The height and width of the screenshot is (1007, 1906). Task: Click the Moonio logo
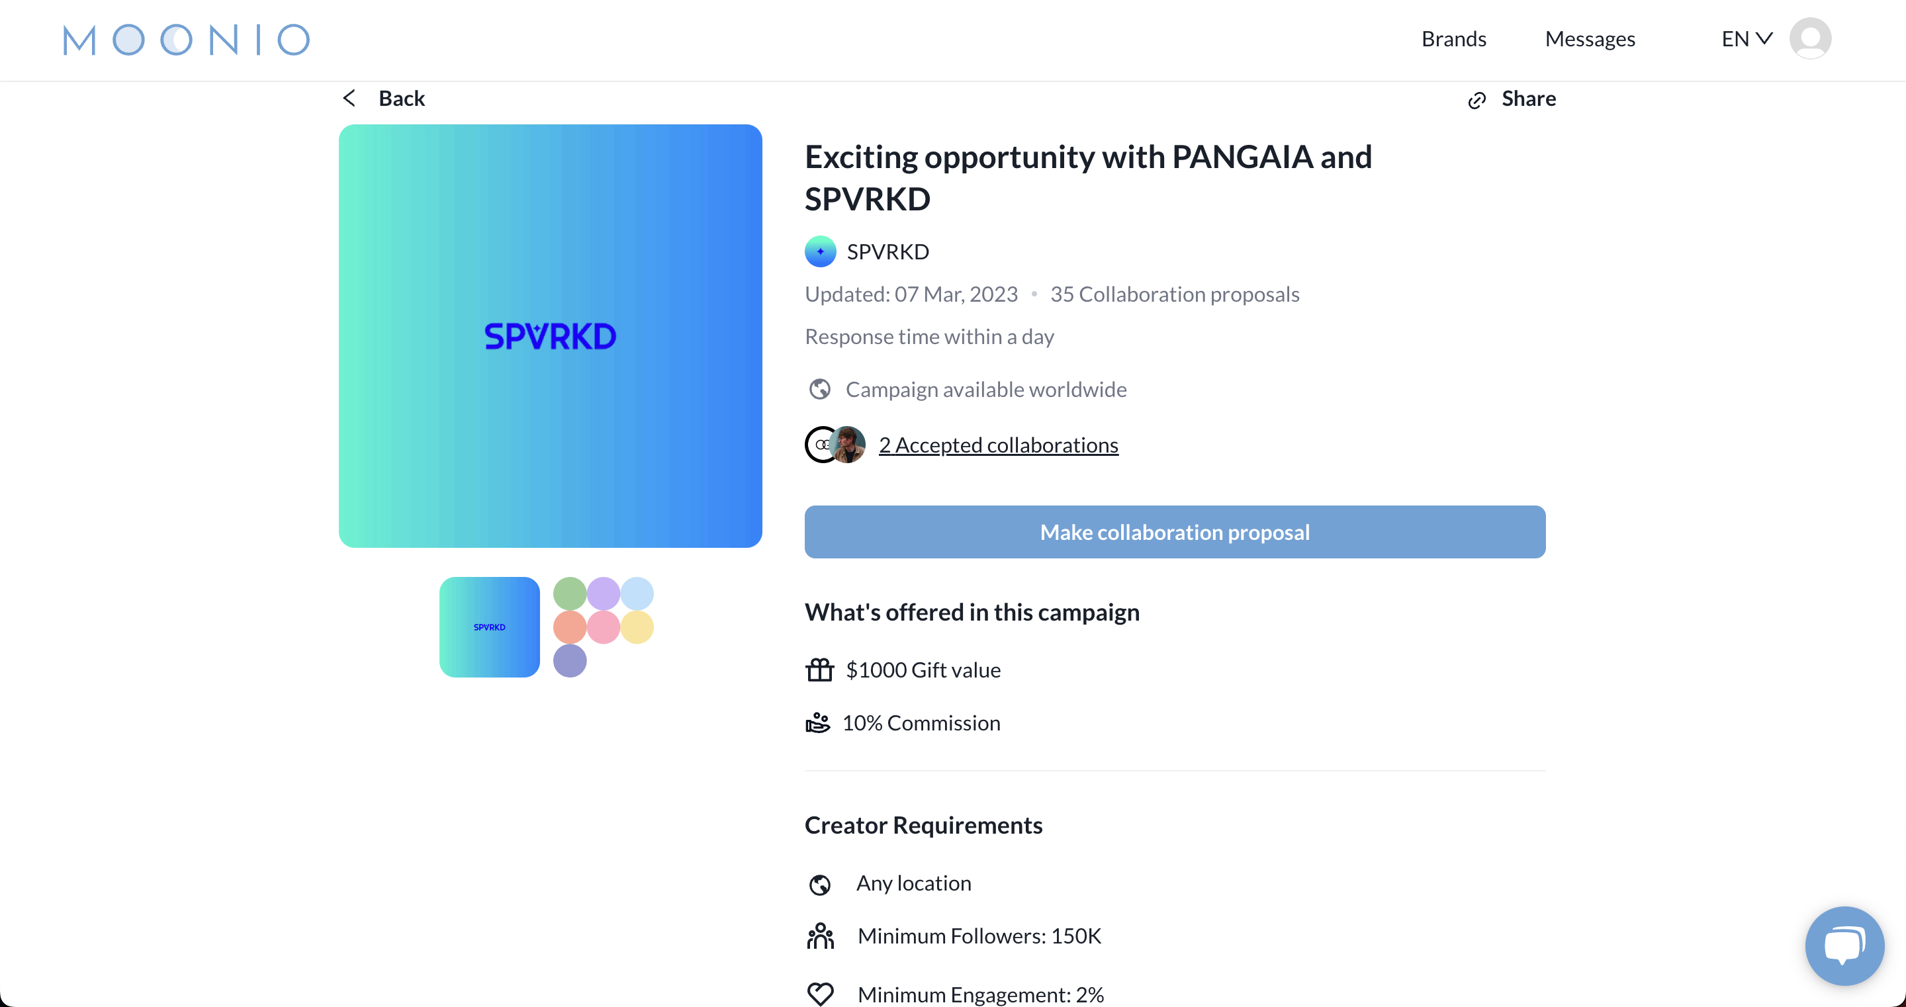tap(186, 39)
